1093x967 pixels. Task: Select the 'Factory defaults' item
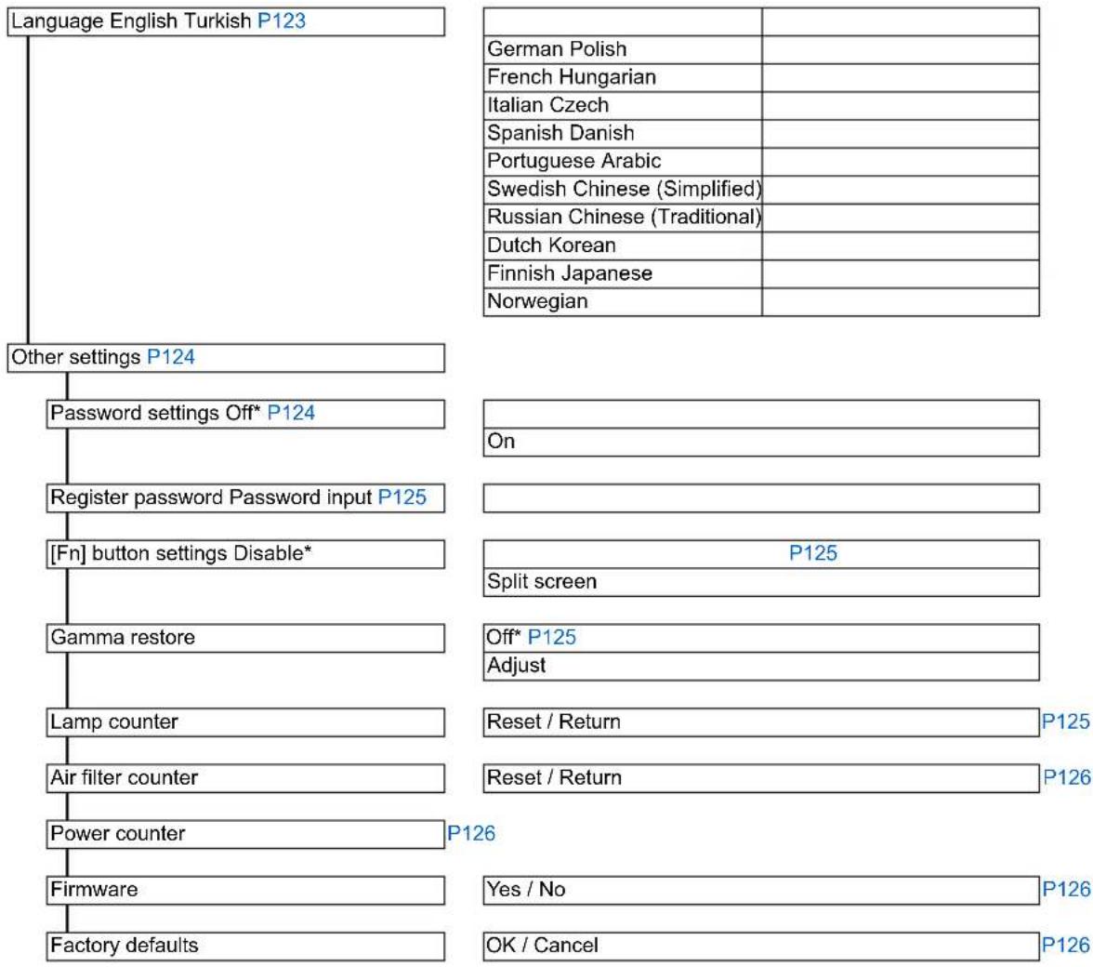pyautogui.click(x=245, y=947)
